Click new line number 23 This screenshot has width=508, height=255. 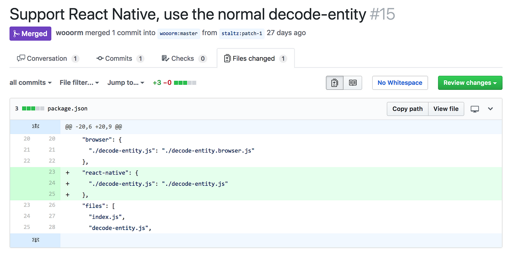coord(52,172)
